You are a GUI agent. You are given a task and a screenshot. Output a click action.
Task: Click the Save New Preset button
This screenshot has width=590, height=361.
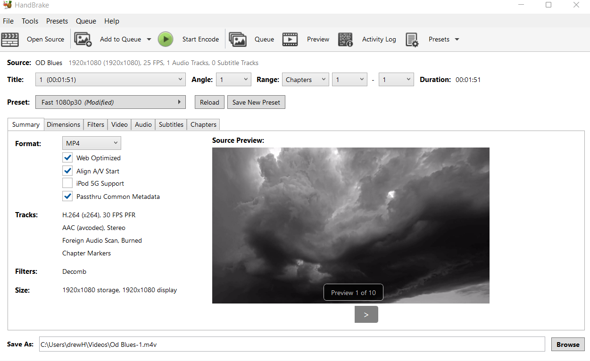tap(256, 102)
